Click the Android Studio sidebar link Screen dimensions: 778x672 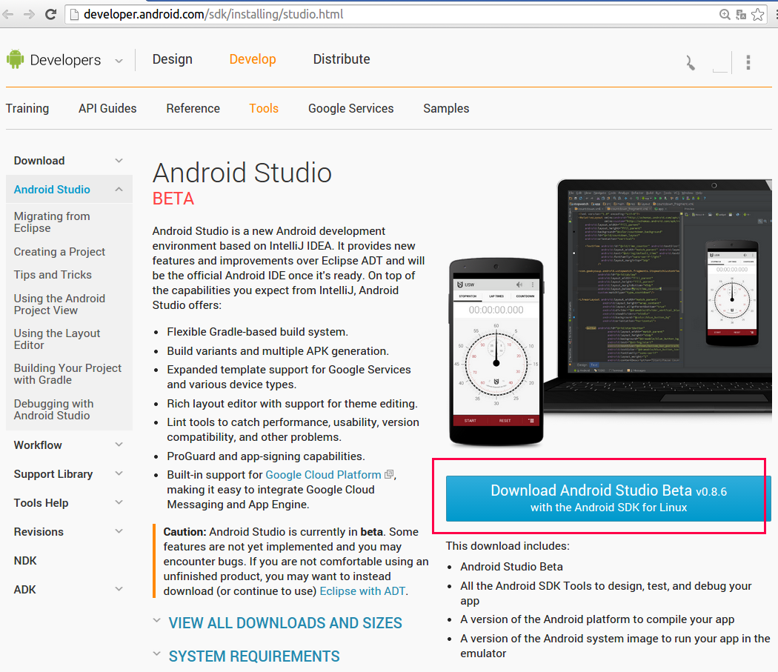(52, 189)
